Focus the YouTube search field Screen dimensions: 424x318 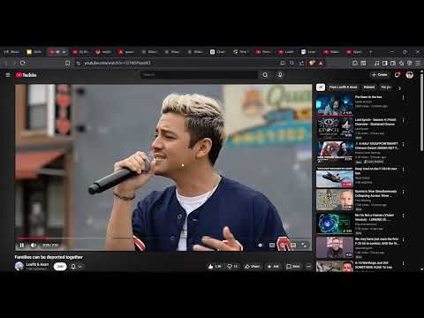click(x=199, y=75)
